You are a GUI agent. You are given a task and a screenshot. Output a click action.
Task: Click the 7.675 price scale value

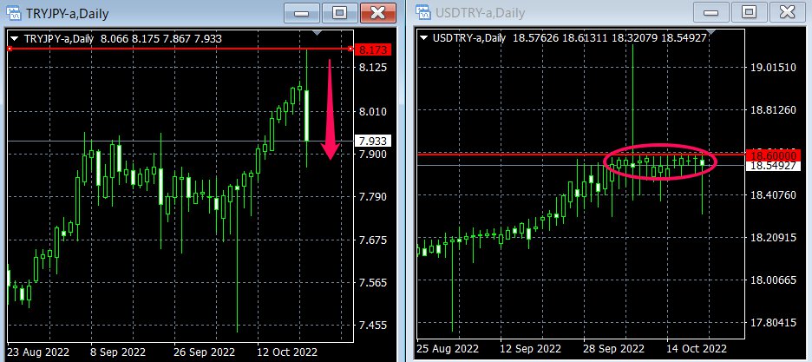tap(373, 240)
